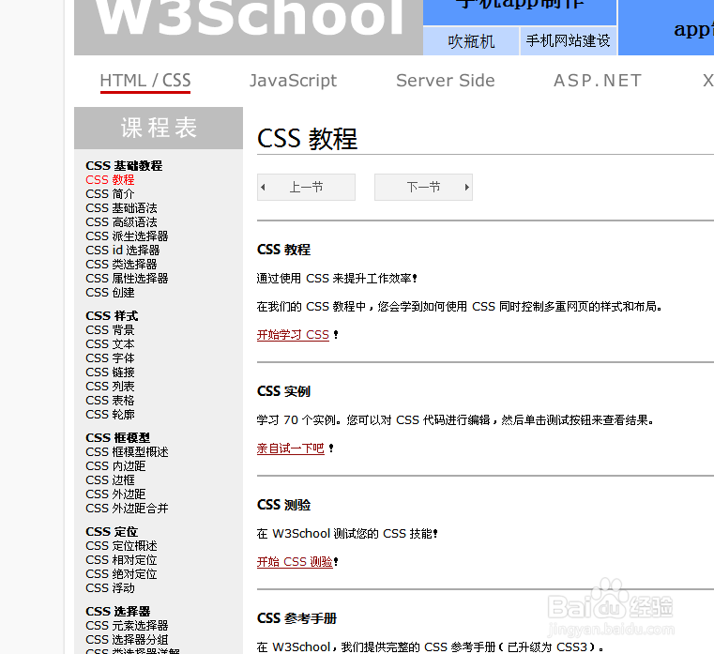Open CSS 高级语法 sidebar item
The width and height of the screenshot is (714, 654).
coord(121,222)
